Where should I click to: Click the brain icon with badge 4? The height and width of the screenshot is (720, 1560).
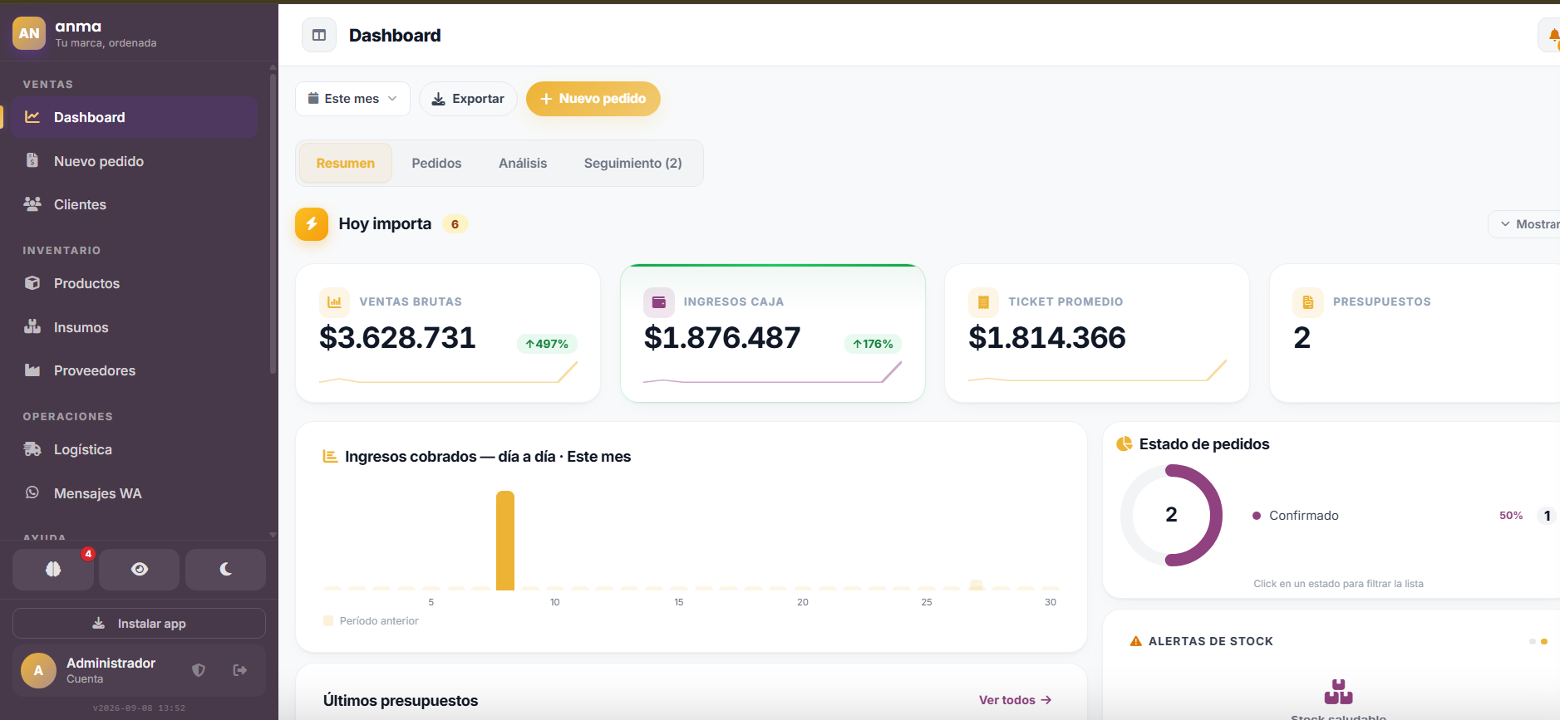[53, 569]
